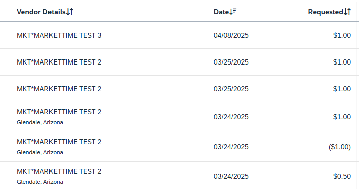This screenshot has height=189, width=359.
Task: Click Glendale, Arizona under the $0.50 transaction
Action: 40,182
